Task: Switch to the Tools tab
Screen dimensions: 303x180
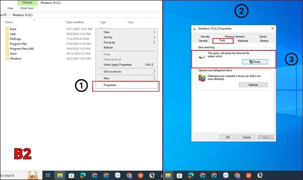Action: (223, 41)
